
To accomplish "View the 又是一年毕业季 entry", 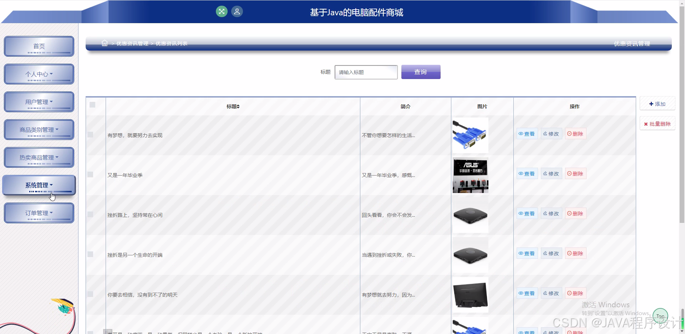I will click(x=527, y=174).
